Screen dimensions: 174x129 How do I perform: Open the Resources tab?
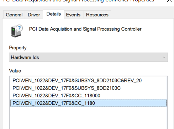click(97, 15)
